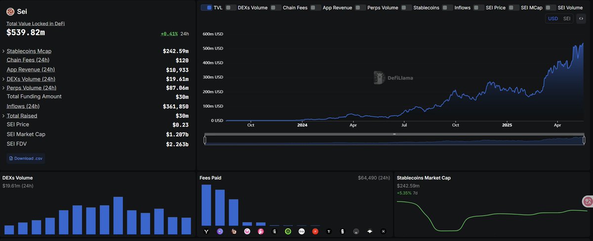
Task: Click the small white T protocol icon under Fees Paid
Action: click(x=329, y=231)
